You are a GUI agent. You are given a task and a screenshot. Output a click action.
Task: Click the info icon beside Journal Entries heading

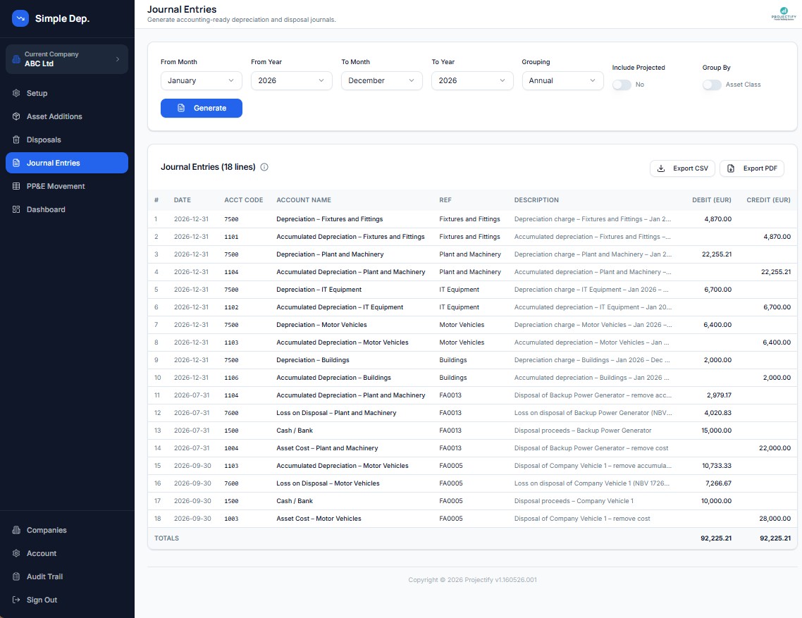coord(264,167)
